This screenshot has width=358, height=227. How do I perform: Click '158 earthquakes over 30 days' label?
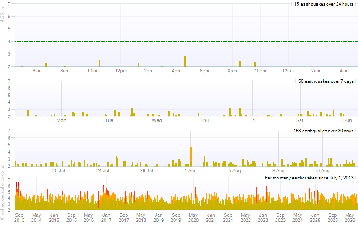323,131
